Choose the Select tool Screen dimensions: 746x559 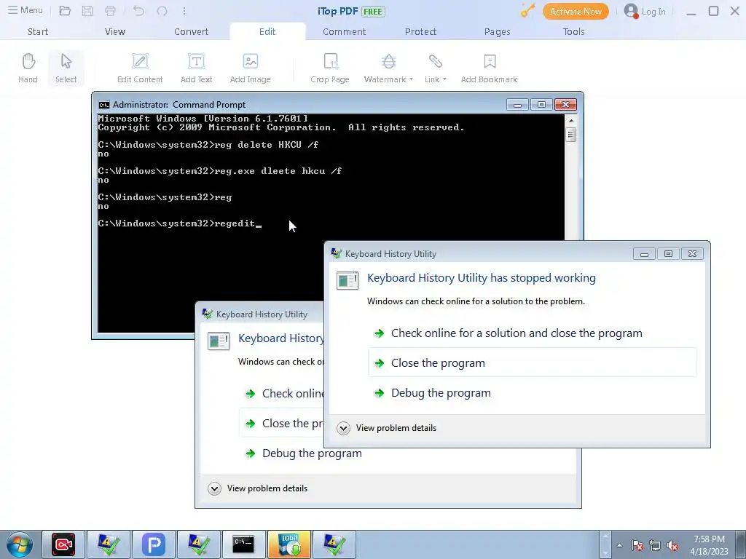tap(66, 68)
